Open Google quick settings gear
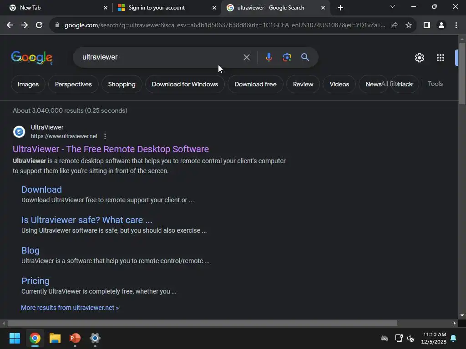The height and width of the screenshot is (349, 466). (419, 58)
